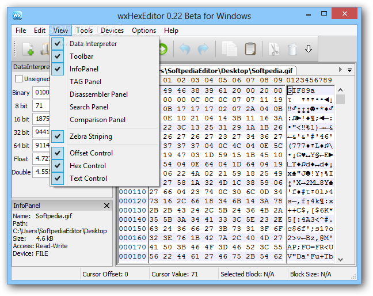Toggle Toolbar visibility in View menu

click(x=105, y=56)
